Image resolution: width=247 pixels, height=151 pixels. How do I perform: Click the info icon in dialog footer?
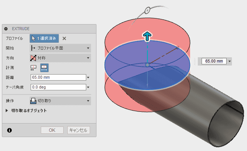[x=9, y=130]
